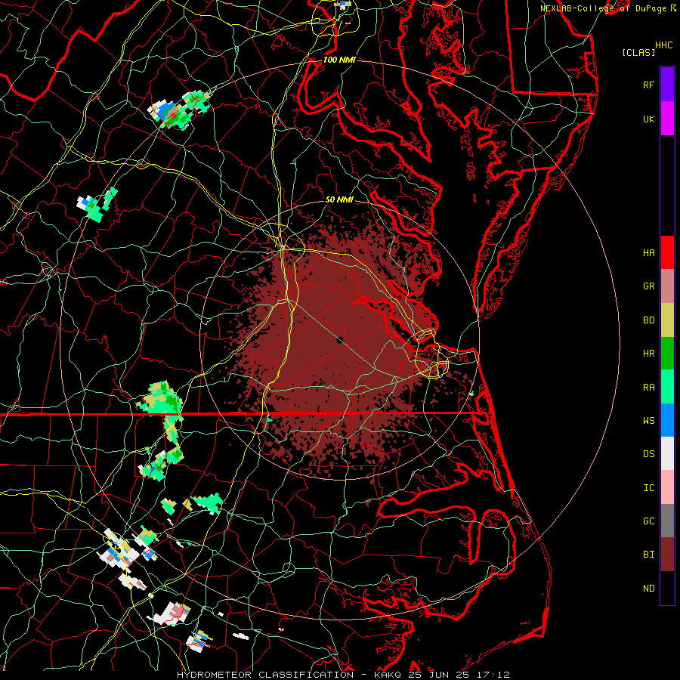Click the DS white legend swatch

click(667, 453)
